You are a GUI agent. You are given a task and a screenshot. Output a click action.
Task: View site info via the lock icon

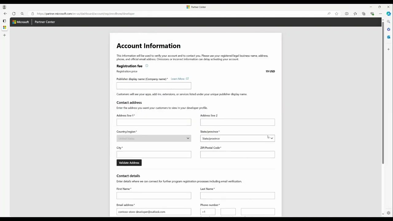tap(33, 14)
